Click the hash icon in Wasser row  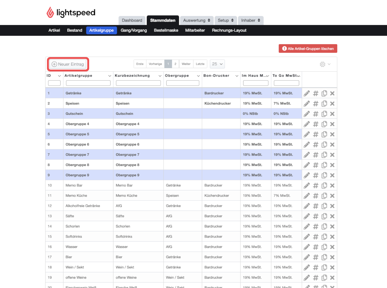[315, 247]
